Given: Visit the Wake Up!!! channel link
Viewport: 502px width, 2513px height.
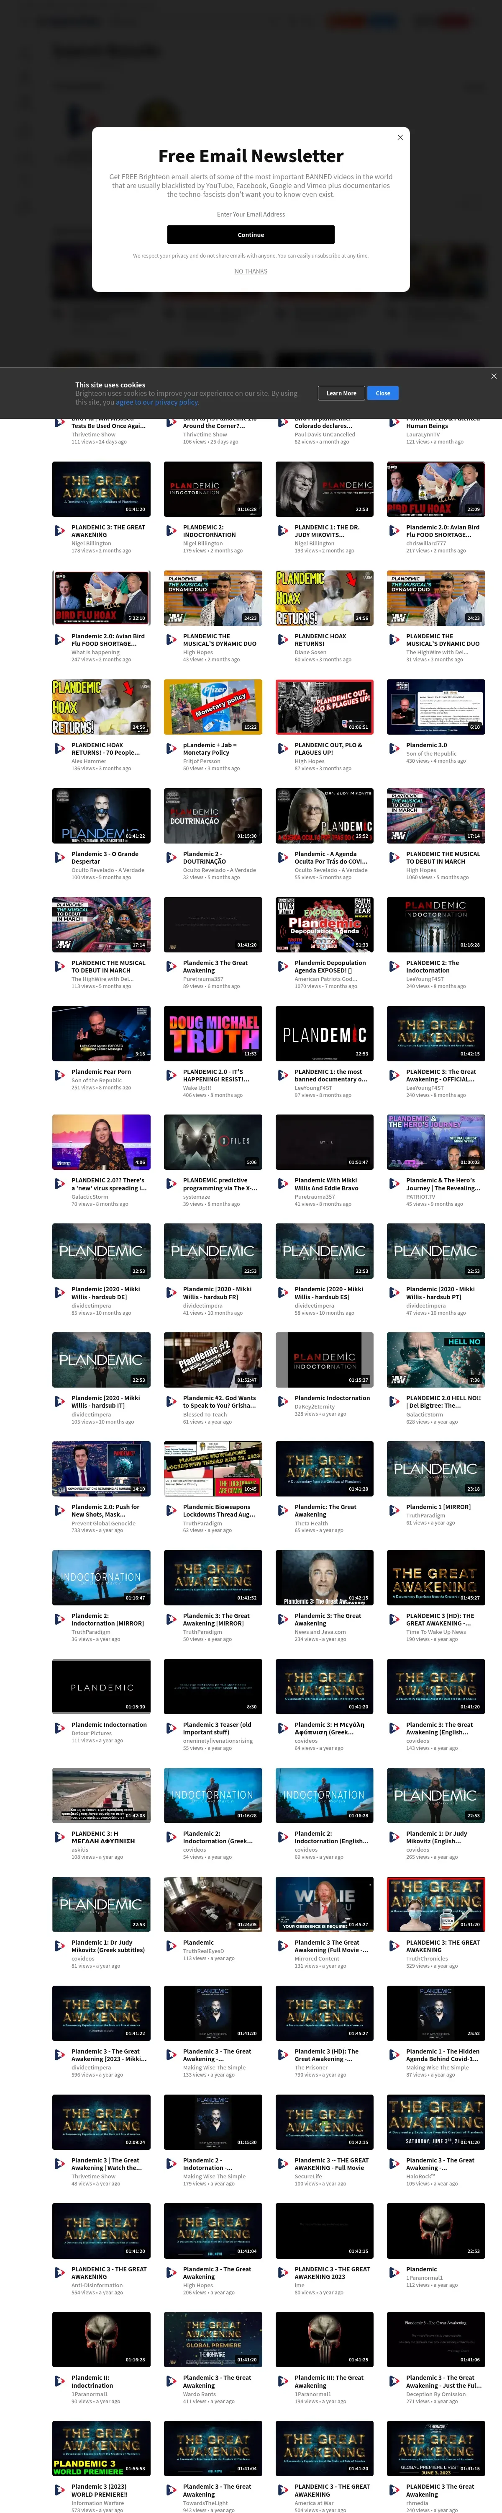Looking at the screenshot, I should pyautogui.click(x=198, y=1088).
